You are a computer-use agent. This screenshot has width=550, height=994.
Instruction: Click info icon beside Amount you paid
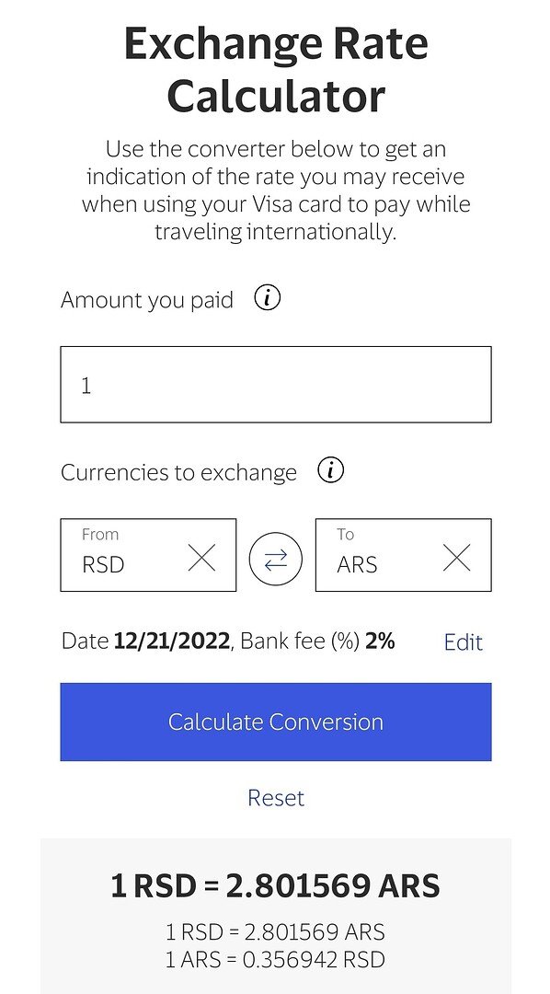[x=268, y=297]
